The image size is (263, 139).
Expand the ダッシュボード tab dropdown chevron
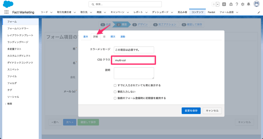[172, 12]
